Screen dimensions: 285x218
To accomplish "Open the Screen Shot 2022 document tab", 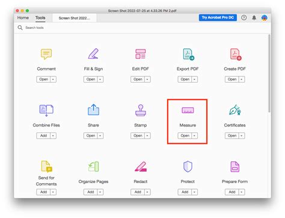I will (75, 18).
